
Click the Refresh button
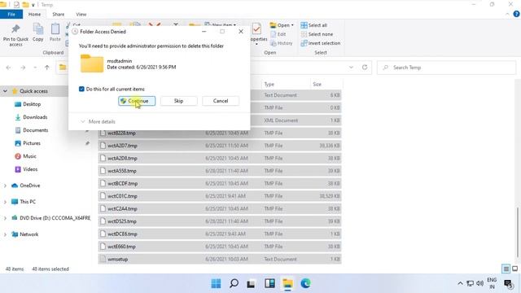365,68
